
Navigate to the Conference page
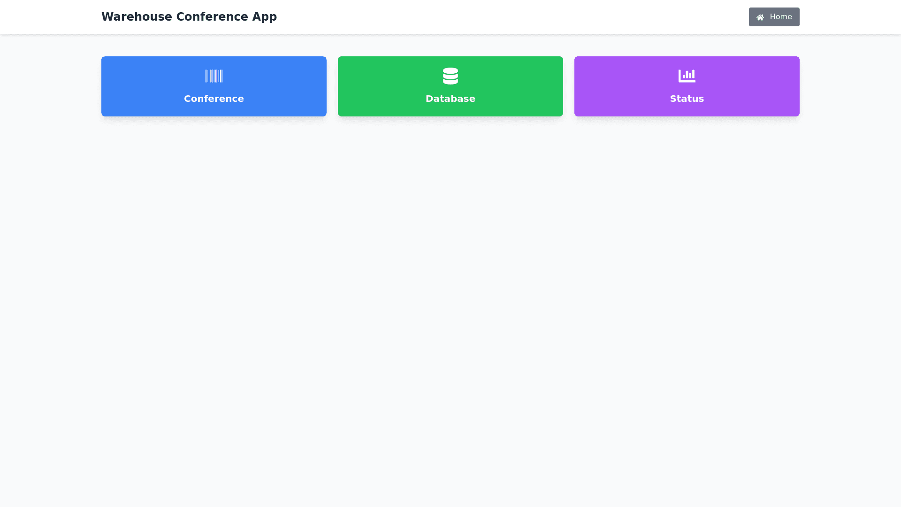pyautogui.click(x=214, y=86)
